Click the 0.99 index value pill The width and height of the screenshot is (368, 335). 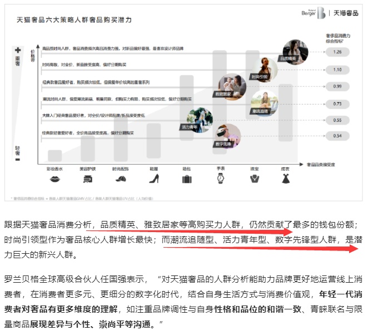pos(337,86)
